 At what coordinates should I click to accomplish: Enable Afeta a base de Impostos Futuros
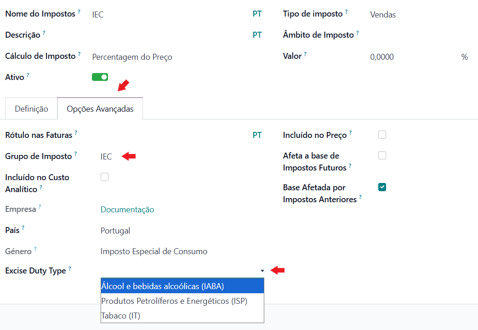(x=382, y=156)
